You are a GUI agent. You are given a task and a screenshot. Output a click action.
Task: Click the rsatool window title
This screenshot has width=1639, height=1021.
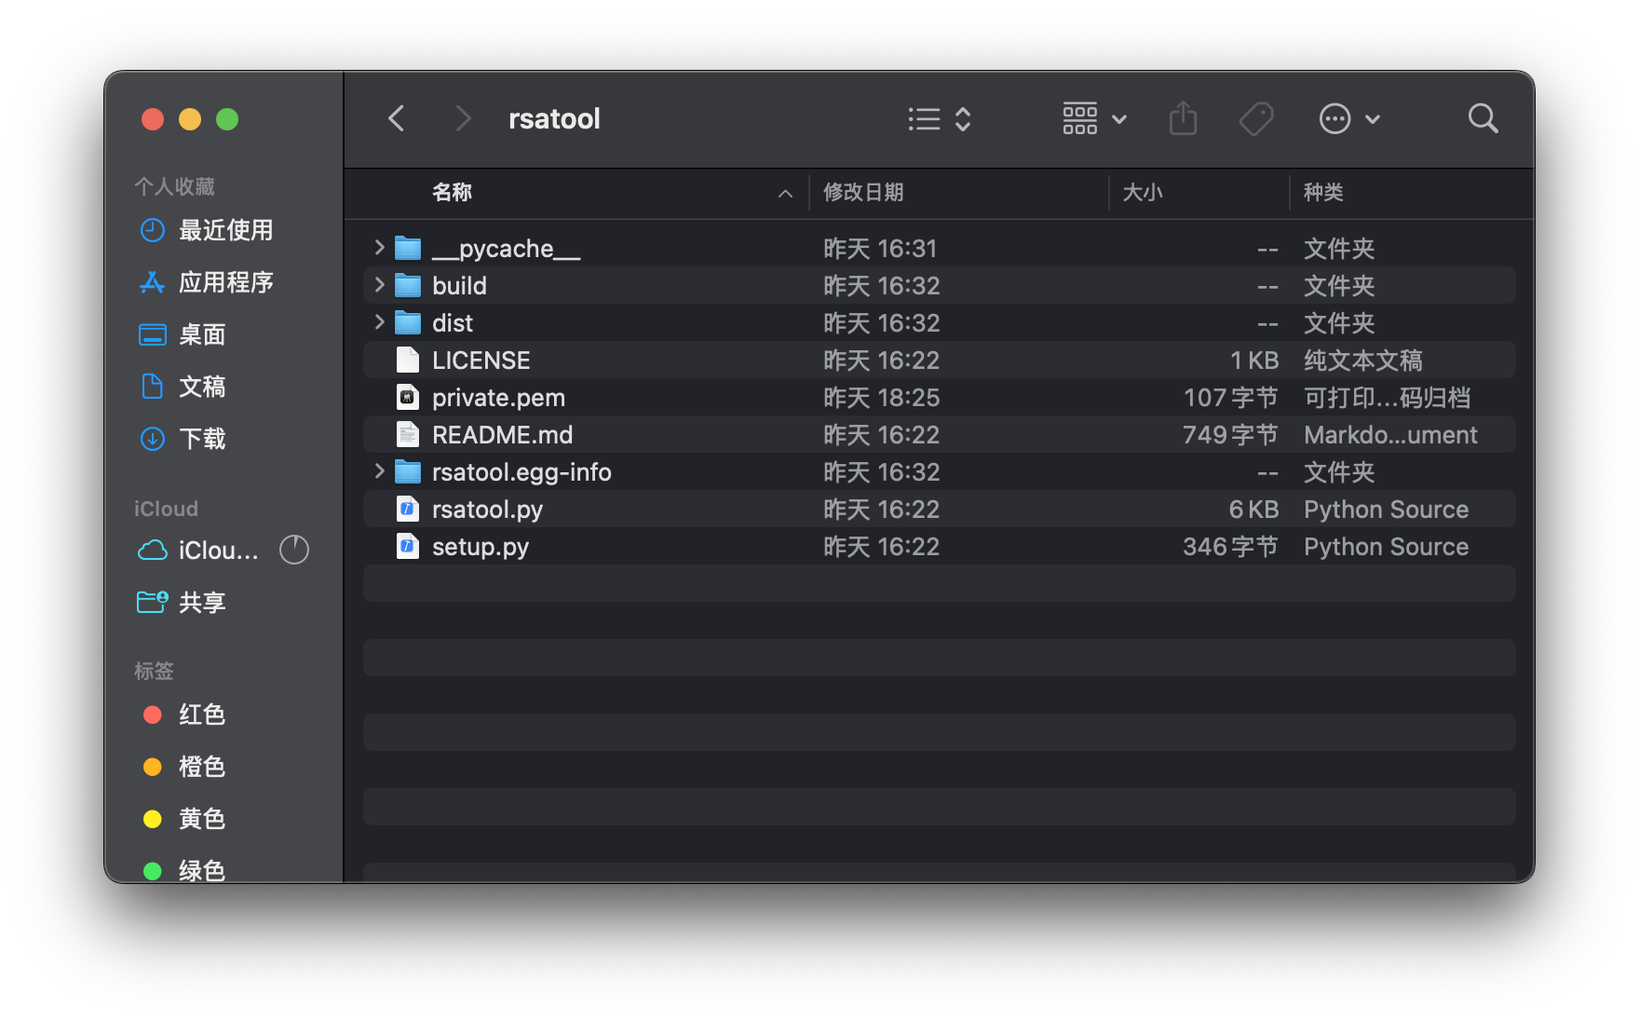[x=554, y=118]
